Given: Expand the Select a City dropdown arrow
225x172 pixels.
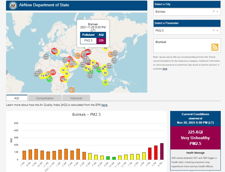Looking at the screenshot, I should [218, 11].
